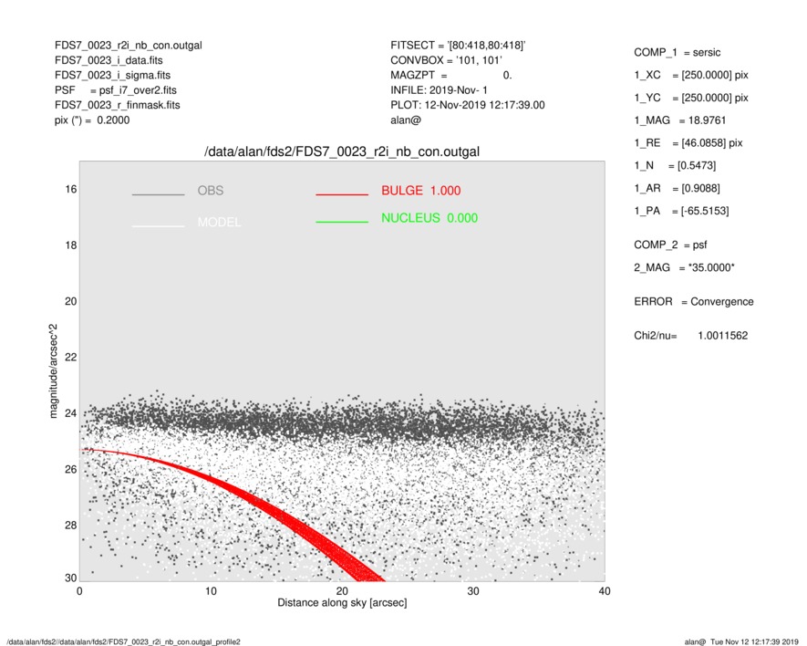Click the y-axis tick label 24
The image size is (807, 646).
click(70, 413)
